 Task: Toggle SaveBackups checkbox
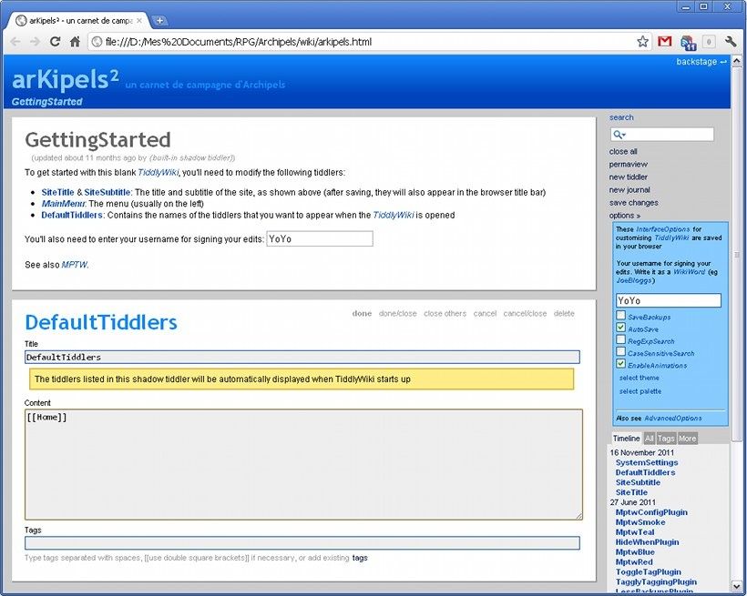620,315
